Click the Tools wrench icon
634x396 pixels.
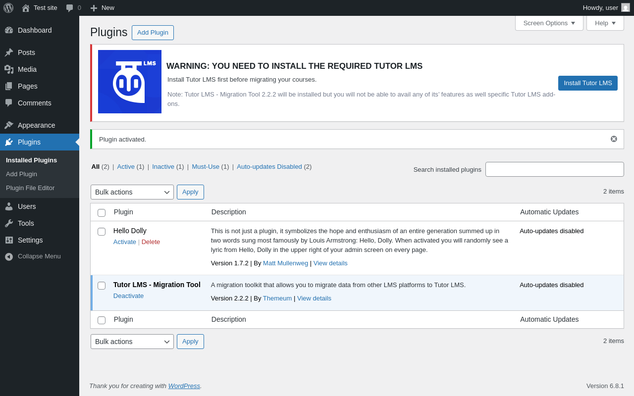pyautogui.click(x=9, y=223)
